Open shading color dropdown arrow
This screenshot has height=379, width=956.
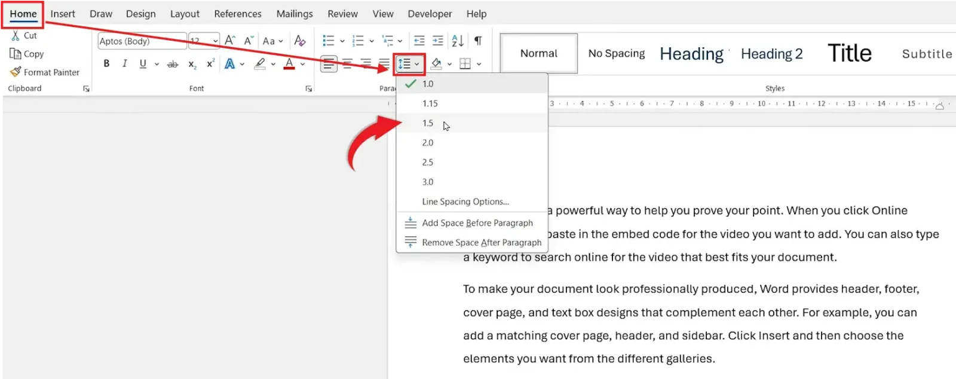pos(449,64)
